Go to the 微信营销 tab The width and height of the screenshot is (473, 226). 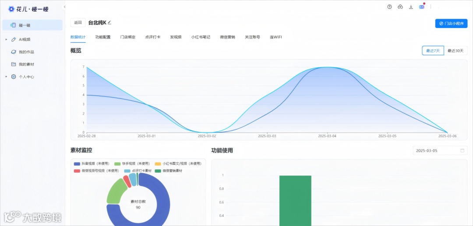227,37
